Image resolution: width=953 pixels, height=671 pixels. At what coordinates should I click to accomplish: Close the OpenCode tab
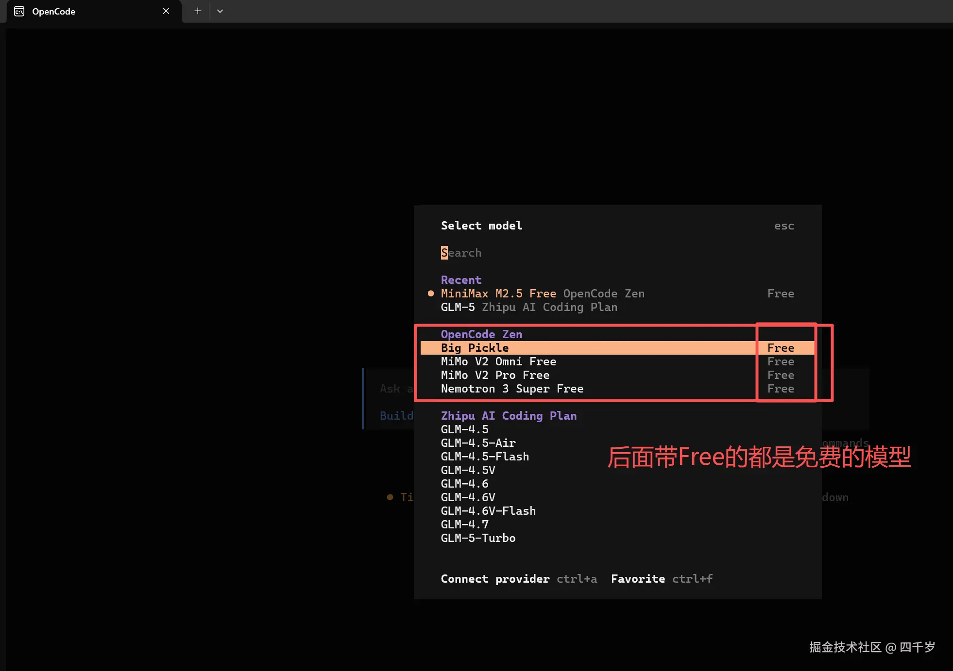(166, 11)
